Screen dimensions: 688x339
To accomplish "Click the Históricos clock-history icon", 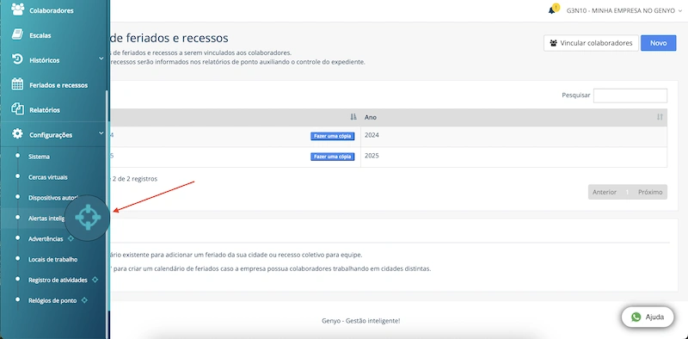I will [17, 59].
